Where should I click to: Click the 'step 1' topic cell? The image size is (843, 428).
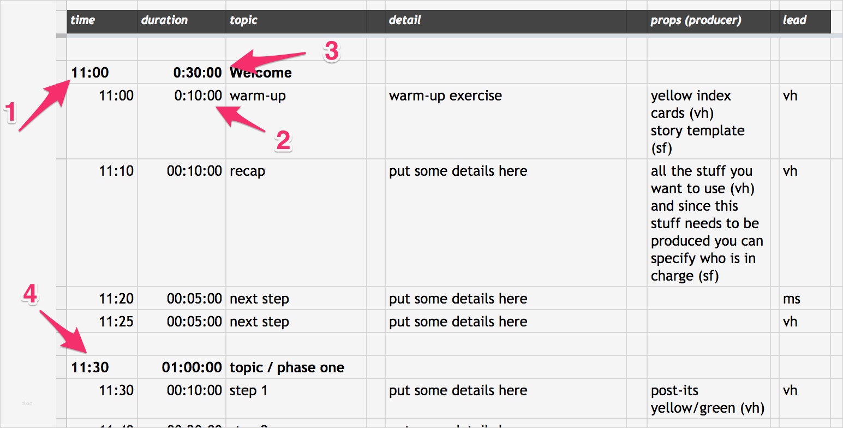pos(248,391)
